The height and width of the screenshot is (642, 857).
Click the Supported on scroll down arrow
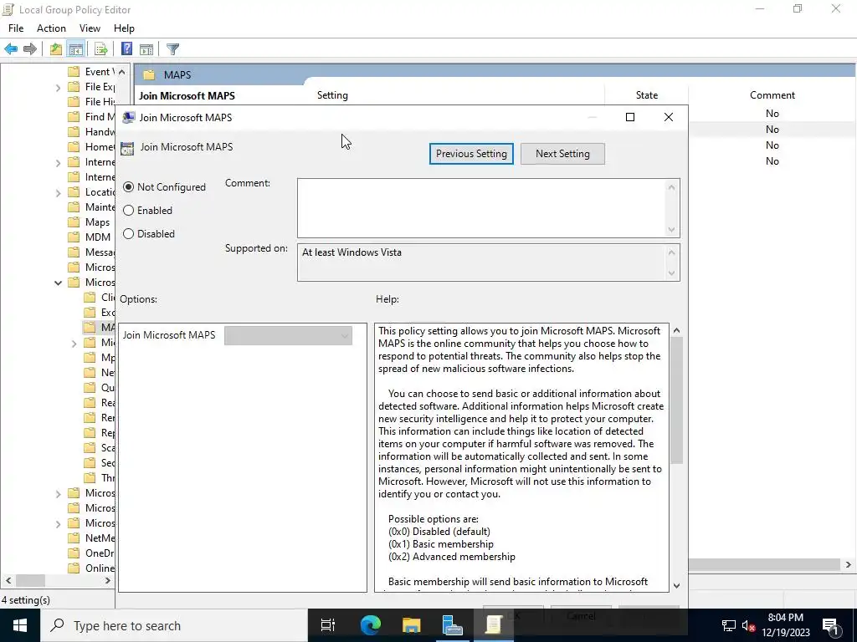coord(672,273)
